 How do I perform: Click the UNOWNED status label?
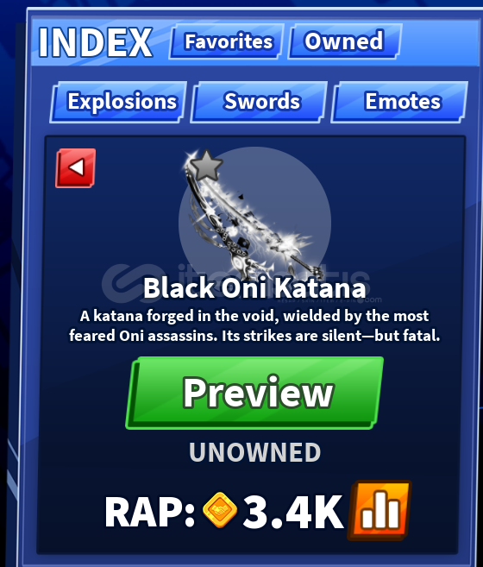point(255,452)
